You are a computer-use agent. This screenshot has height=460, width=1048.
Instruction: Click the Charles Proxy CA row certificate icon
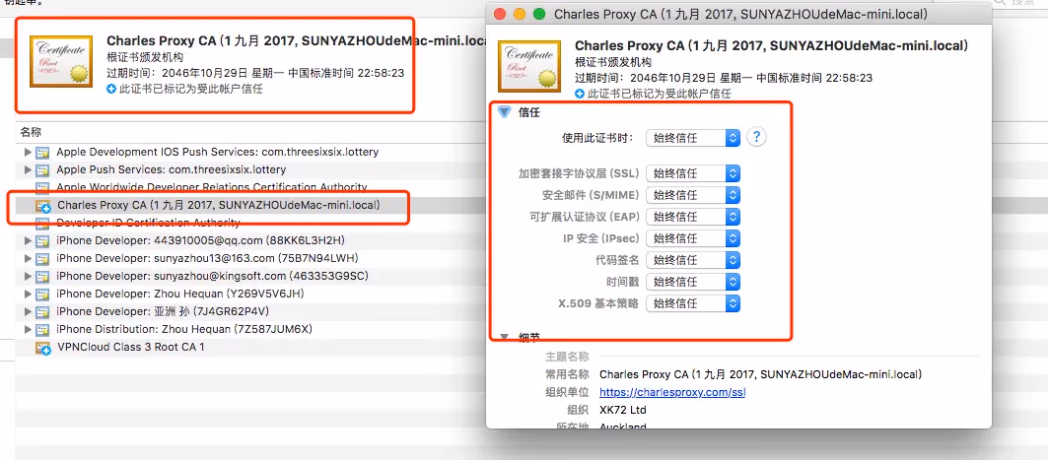[x=43, y=206]
